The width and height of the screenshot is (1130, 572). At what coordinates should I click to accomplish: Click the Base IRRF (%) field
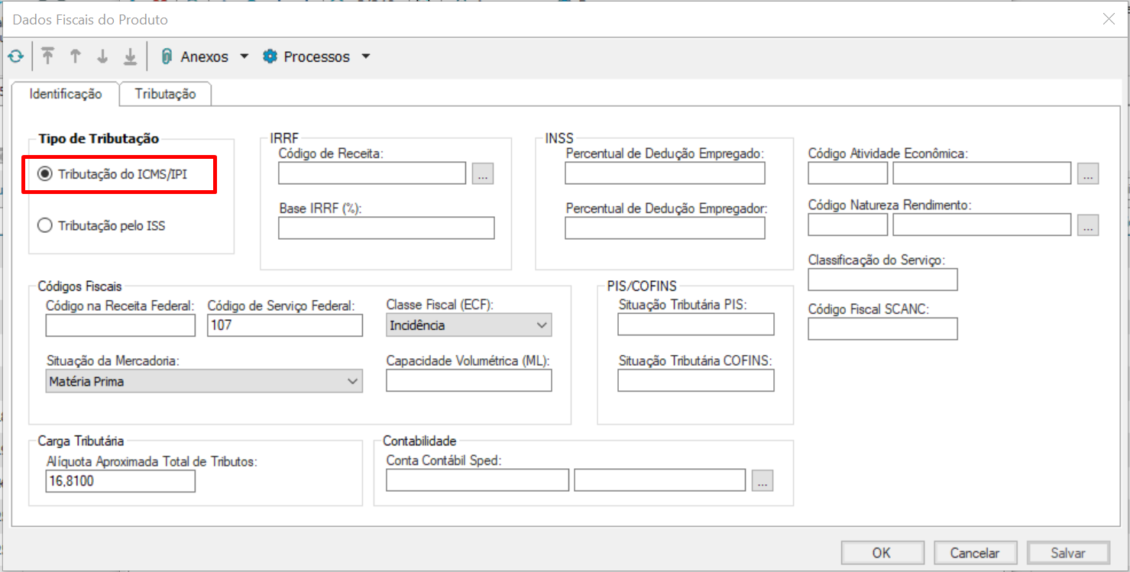point(387,228)
